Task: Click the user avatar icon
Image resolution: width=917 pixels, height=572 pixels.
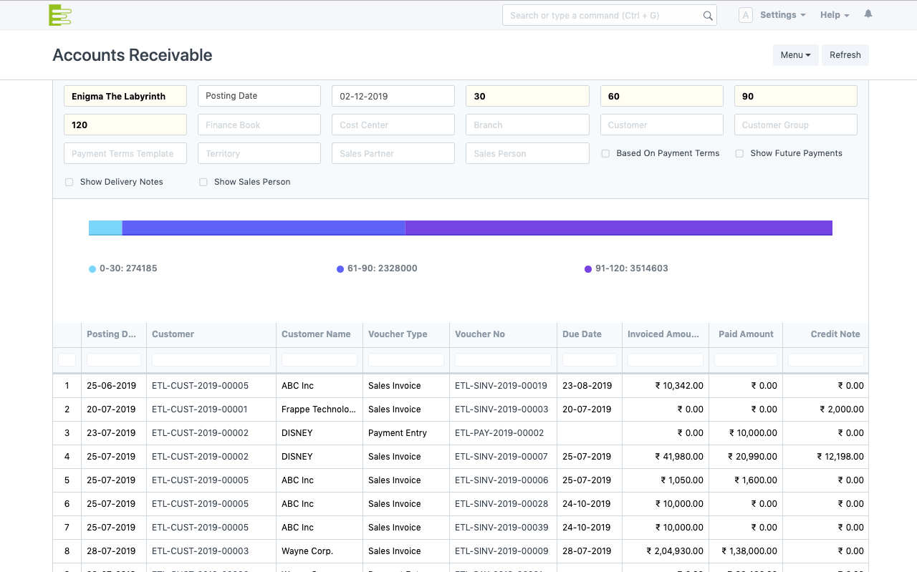Action: coord(745,15)
